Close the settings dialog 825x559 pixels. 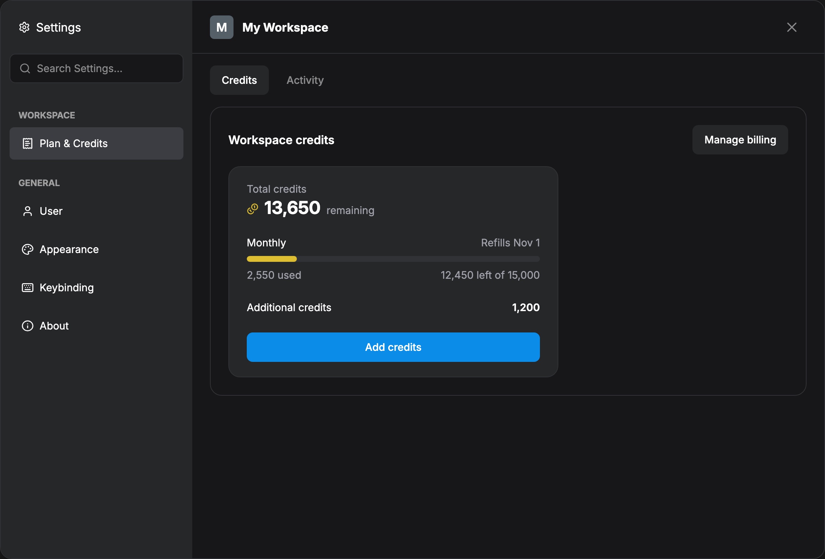pos(792,27)
